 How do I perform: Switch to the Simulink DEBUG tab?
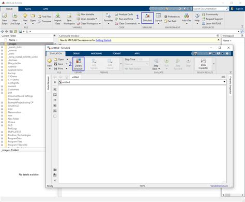(76, 53)
